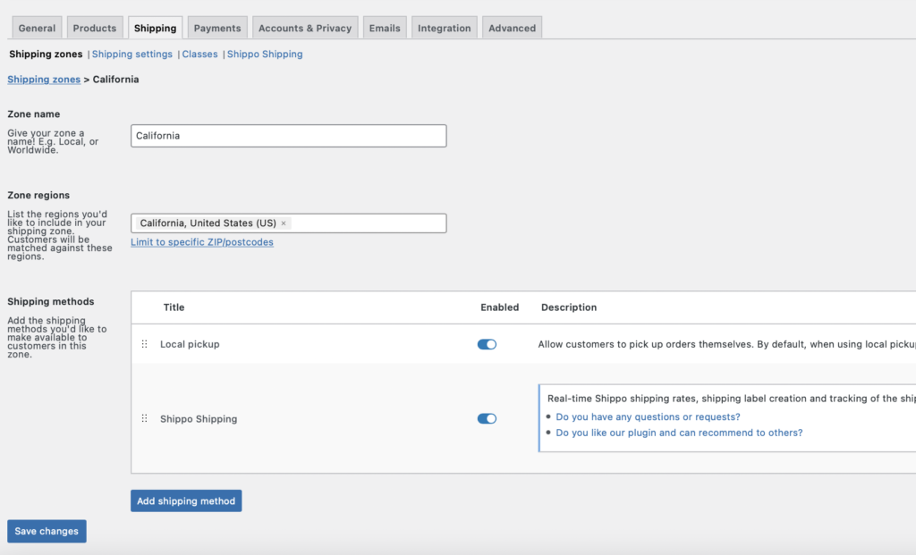916x555 pixels.
Task: Follow the Shipping zones breadcrumb link
Action: tap(44, 80)
